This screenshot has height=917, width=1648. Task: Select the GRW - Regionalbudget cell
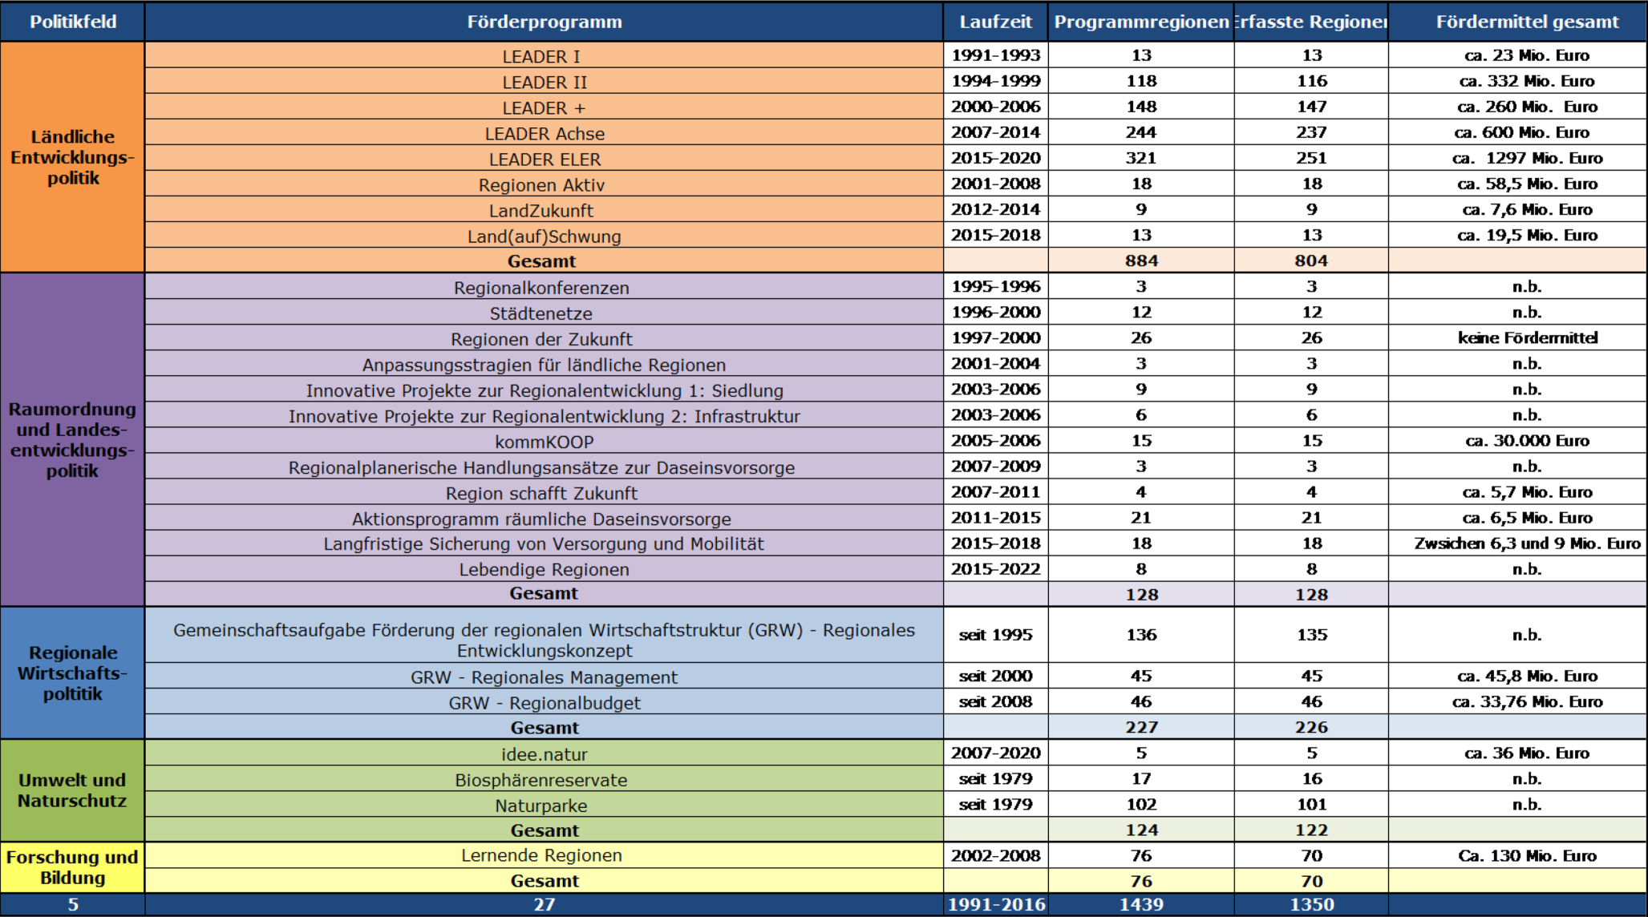tap(544, 701)
